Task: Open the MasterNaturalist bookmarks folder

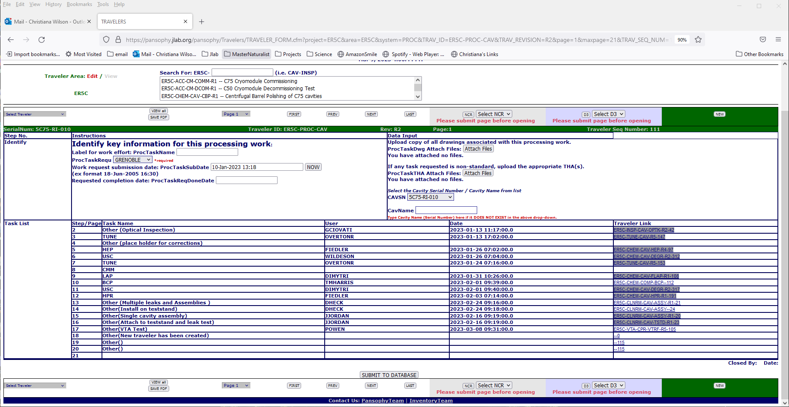Action: pos(247,54)
